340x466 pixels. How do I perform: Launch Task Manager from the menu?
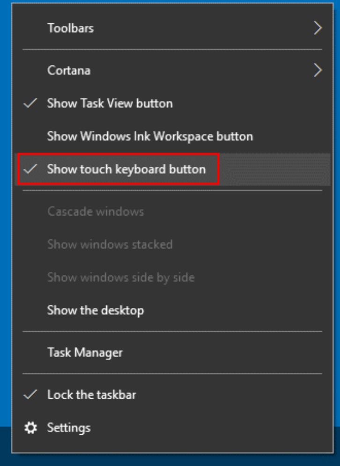(172, 352)
